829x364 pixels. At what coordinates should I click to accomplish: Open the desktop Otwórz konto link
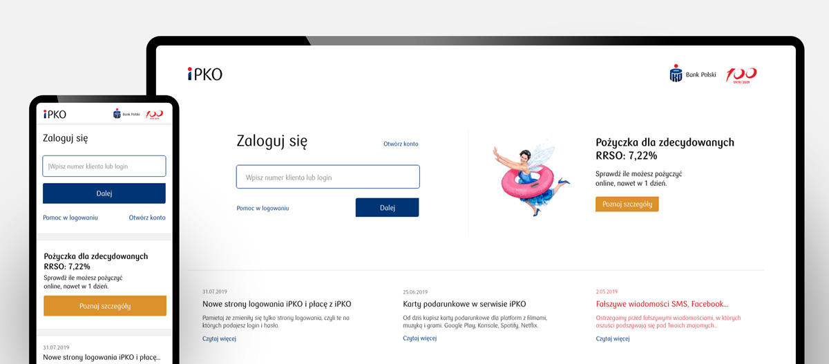(401, 144)
